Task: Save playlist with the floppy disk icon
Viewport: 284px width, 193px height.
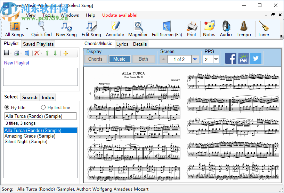Action: click(x=7, y=53)
